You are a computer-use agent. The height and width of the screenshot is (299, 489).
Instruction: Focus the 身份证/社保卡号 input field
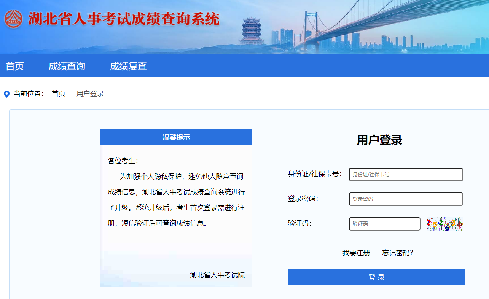pos(406,174)
